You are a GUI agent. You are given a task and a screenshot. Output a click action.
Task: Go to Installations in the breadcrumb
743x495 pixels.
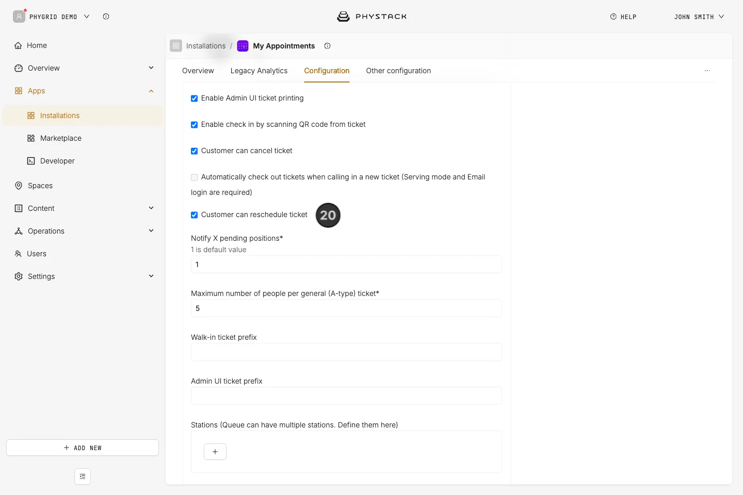click(206, 46)
